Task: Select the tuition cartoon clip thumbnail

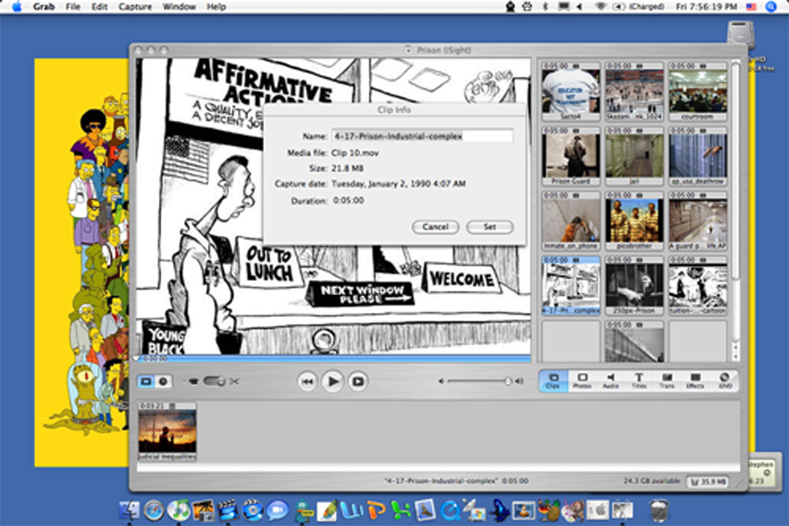Action: [698, 285]
